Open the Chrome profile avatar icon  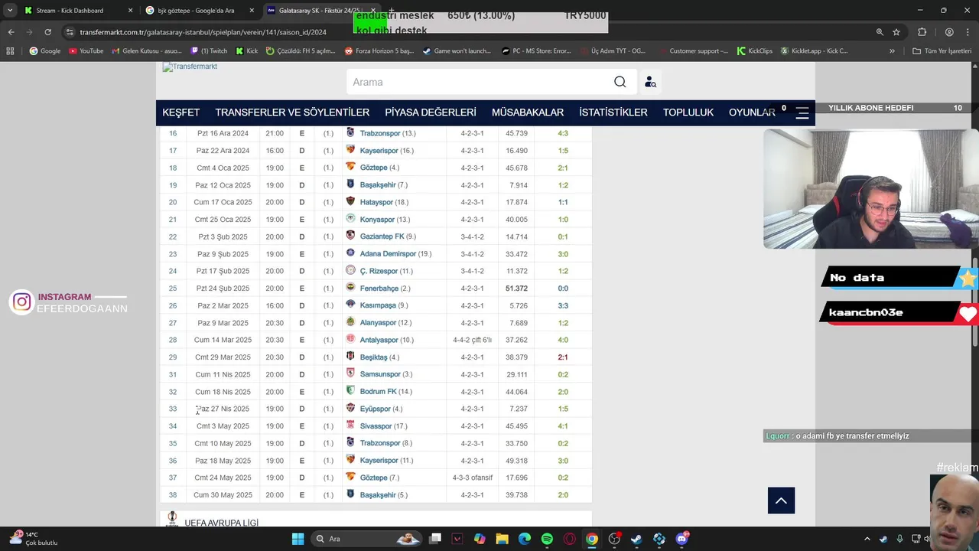(949, 32)
